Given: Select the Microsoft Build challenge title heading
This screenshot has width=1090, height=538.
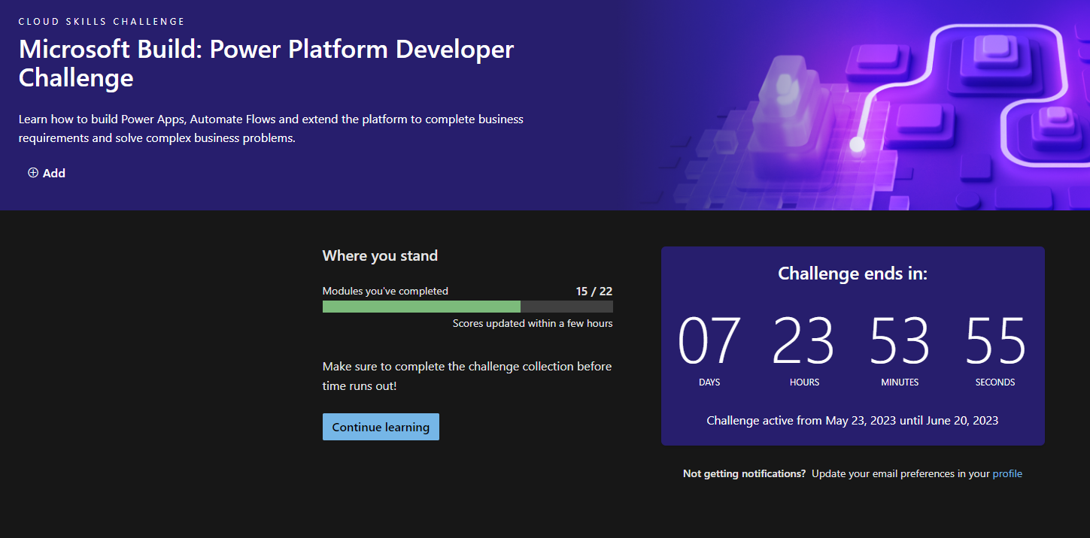Looking at the screenshot, I should (x=266, y=63).
